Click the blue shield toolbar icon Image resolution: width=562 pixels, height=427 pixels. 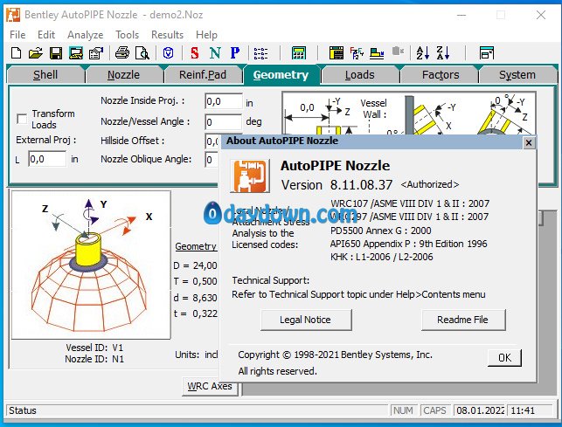(x=168, y=53)
